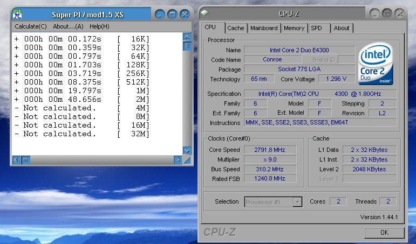
Task: Click the Name field Intel Core 2 Duo E4300
Action: [299, 50]
